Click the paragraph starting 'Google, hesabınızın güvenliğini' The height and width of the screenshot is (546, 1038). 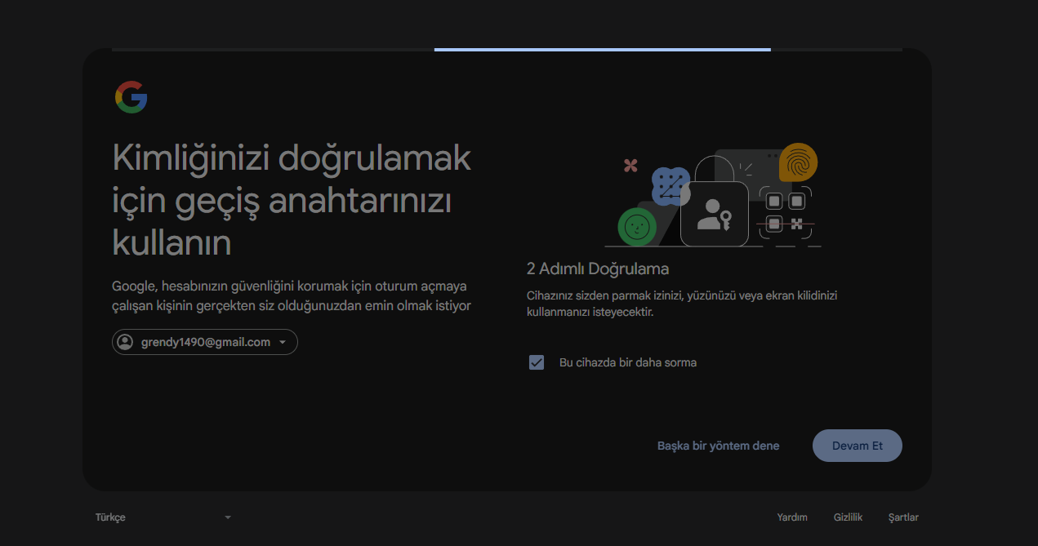(x=292, y=295)
